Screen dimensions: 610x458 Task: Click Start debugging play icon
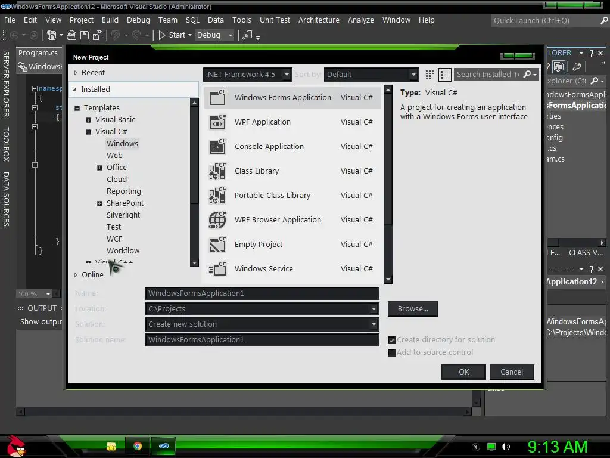(x=162, y=35)
